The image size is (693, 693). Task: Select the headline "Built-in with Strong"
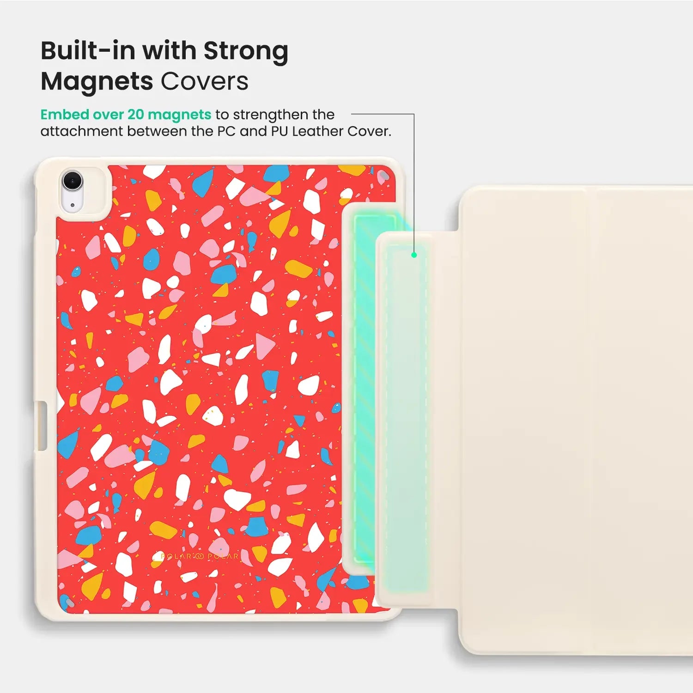[x=164, y=51]
